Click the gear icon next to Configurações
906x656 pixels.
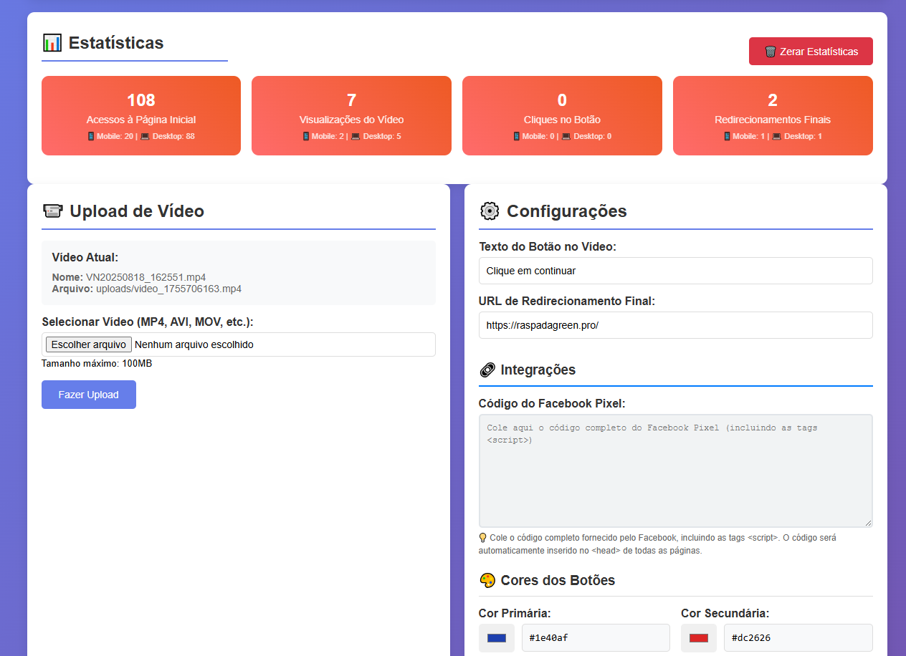pos(490,211)
